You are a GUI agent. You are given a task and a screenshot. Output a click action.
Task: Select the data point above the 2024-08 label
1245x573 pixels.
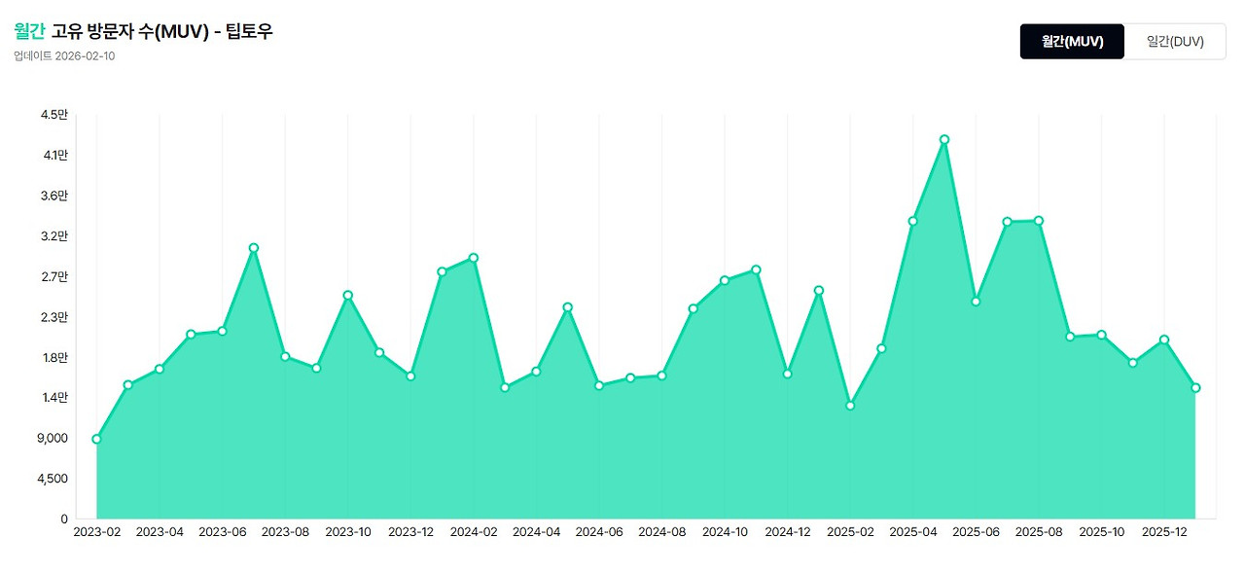click(x=661, y=376)
